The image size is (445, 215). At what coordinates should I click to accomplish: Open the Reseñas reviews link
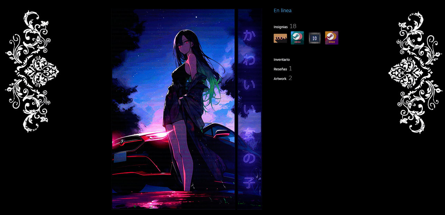pyautogui.click(x=280, y=69)
